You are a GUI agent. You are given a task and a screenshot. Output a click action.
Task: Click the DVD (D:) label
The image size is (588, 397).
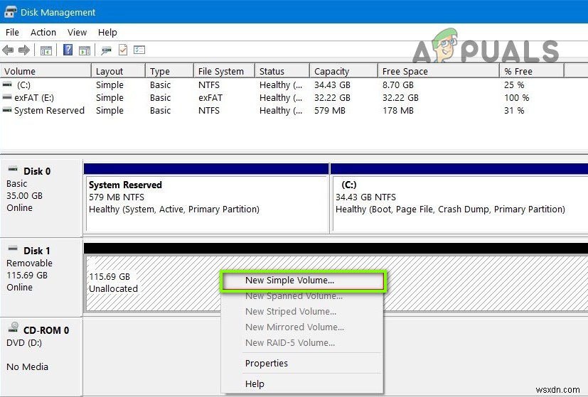(24, 343)
